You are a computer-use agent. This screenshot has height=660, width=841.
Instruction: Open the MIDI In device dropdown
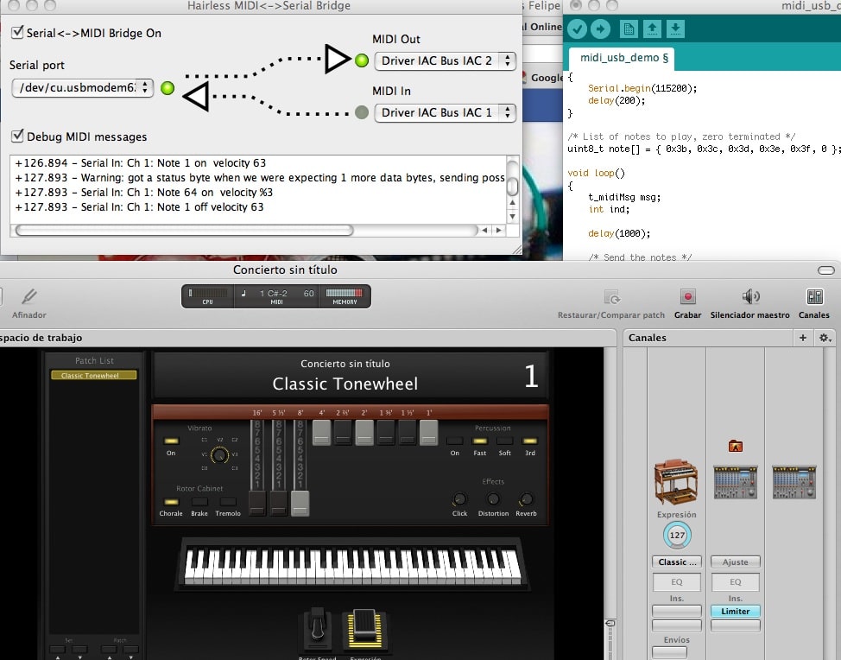pyautogui.click(x=446, y=112)
